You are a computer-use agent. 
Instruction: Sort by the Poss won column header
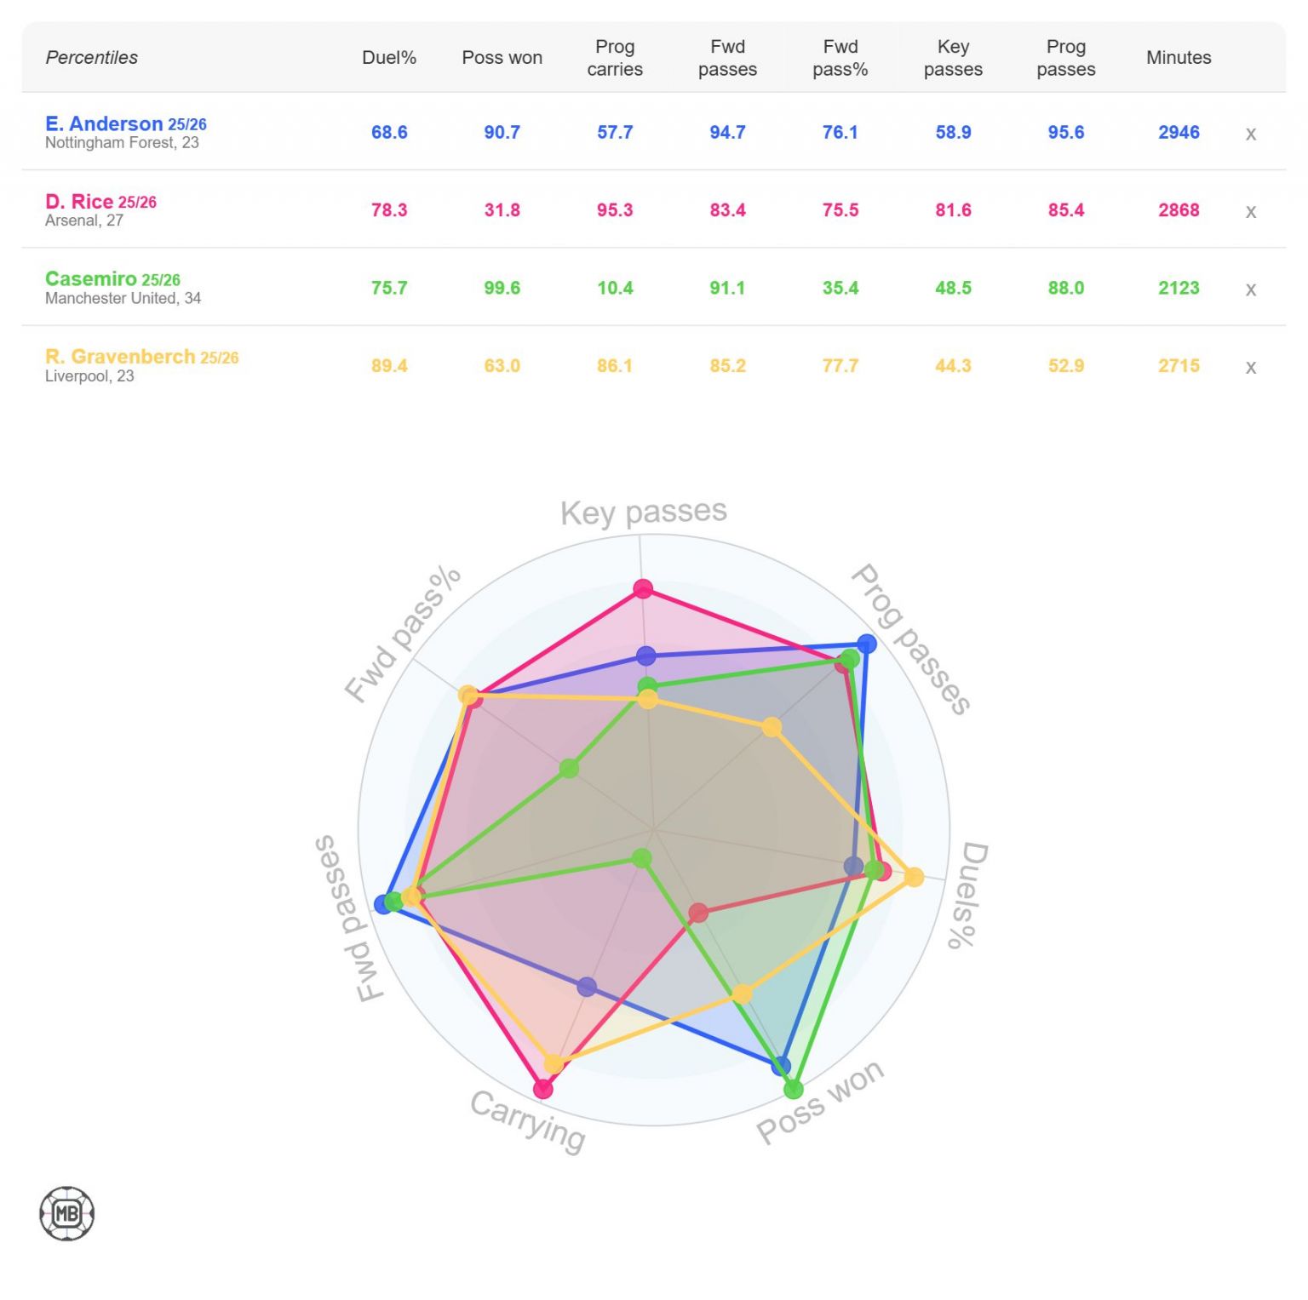502,58
